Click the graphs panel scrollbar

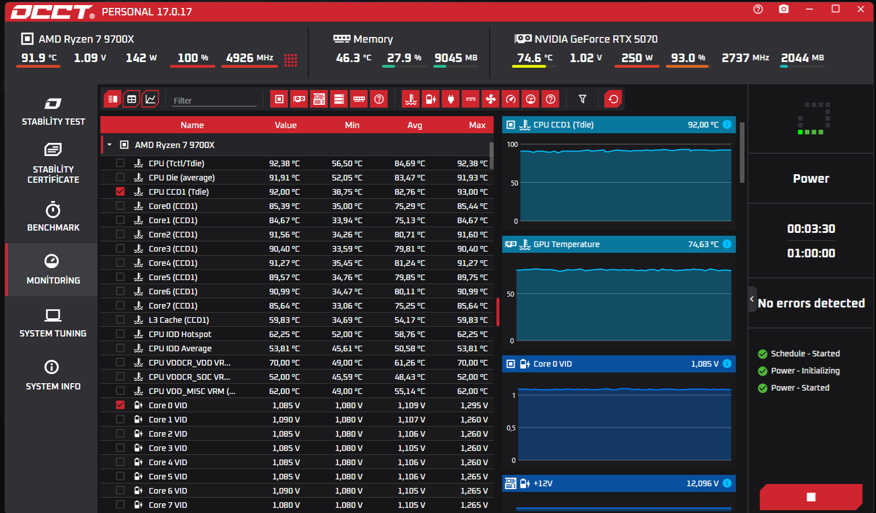click(741, 153)
